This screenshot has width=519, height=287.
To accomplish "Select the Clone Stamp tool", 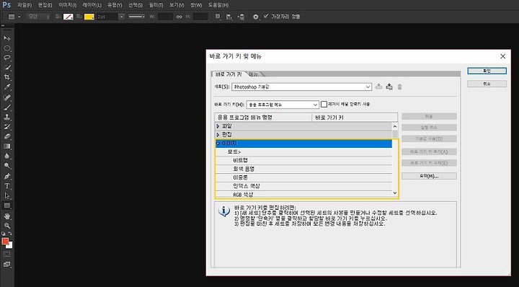I will click(7, 117).
